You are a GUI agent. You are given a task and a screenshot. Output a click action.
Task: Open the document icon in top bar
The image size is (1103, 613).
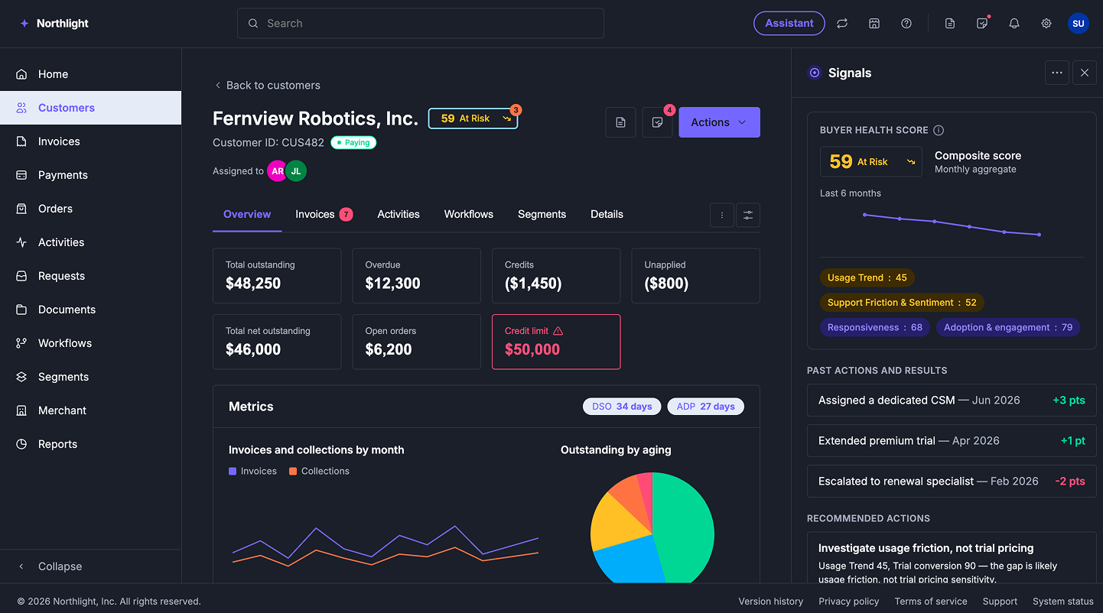[x=950, y=24]
